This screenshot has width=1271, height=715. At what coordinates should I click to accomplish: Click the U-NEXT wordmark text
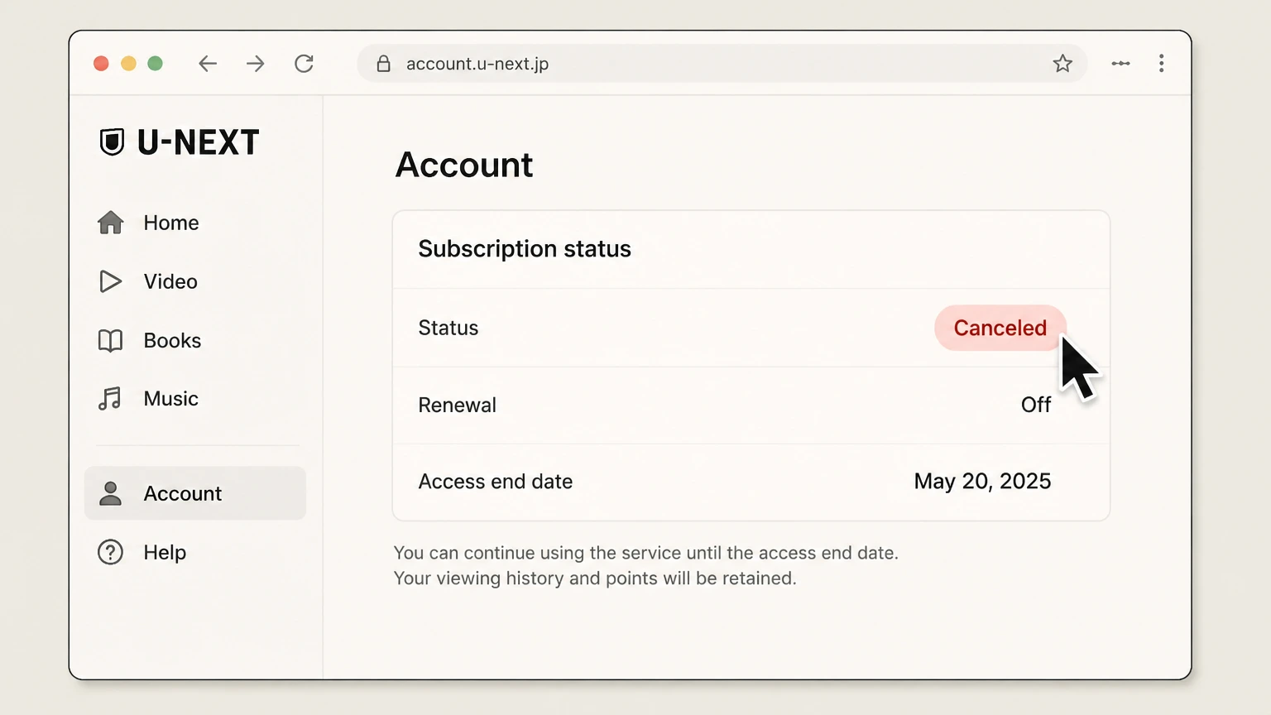199,142
